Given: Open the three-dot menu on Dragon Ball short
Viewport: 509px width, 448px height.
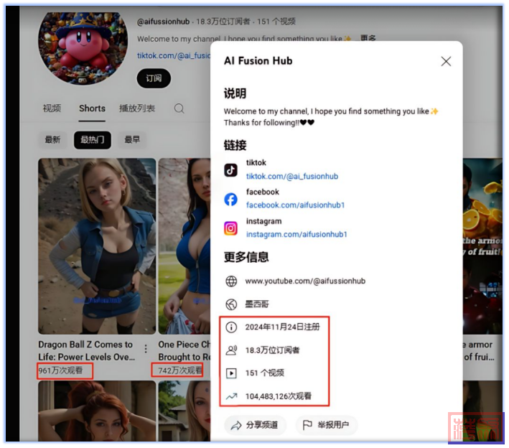Looking at the screenshot, I should (x=146, y=349).
